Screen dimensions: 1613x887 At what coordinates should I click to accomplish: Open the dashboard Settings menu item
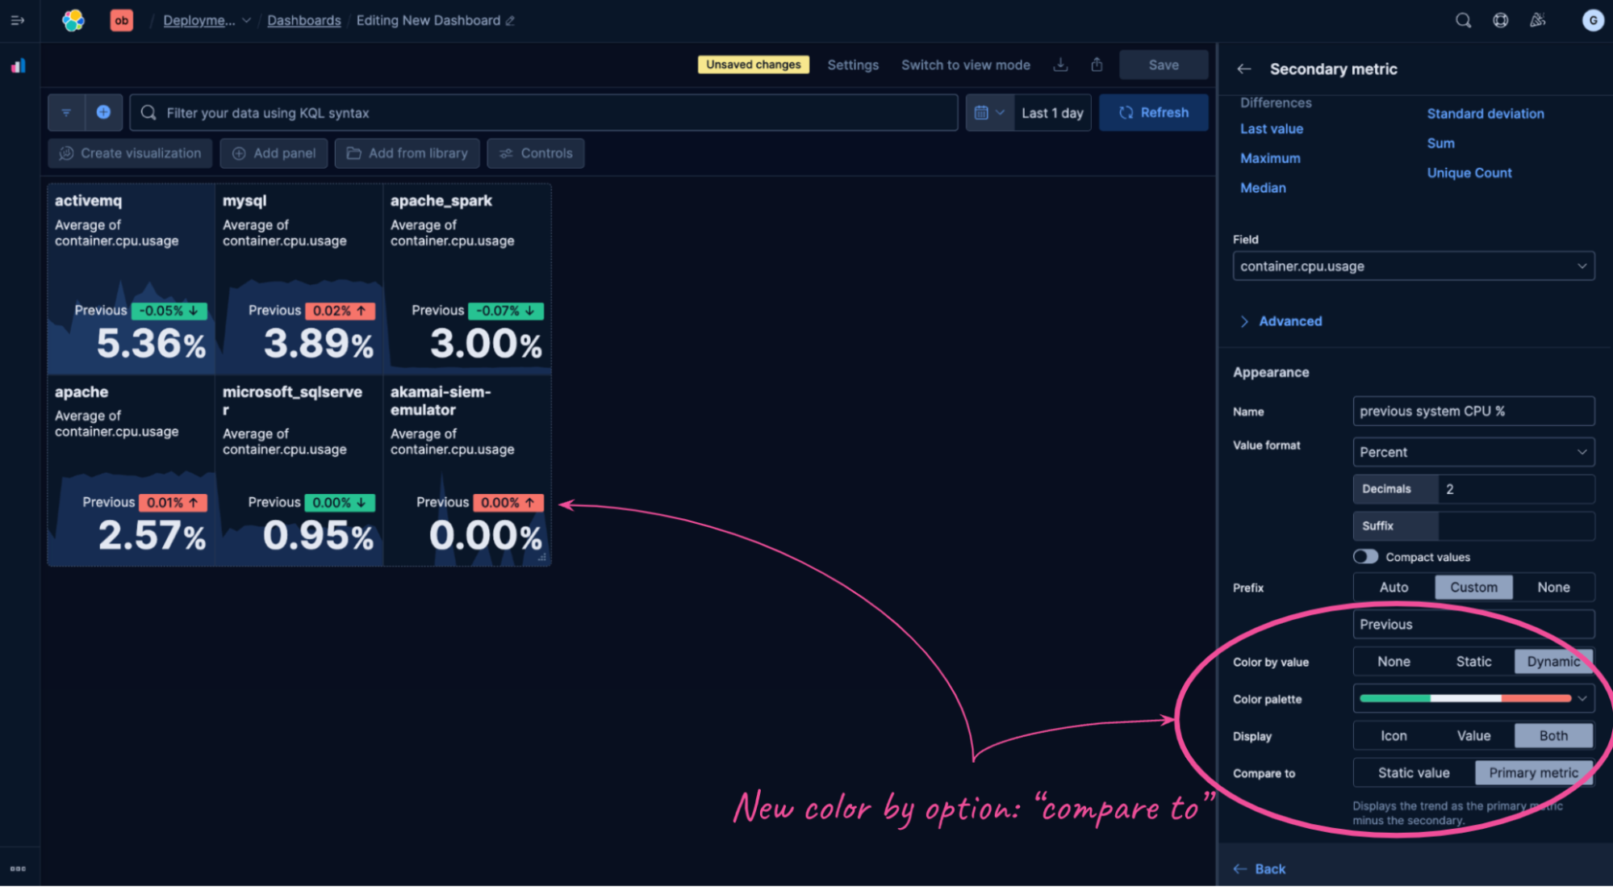852,65
